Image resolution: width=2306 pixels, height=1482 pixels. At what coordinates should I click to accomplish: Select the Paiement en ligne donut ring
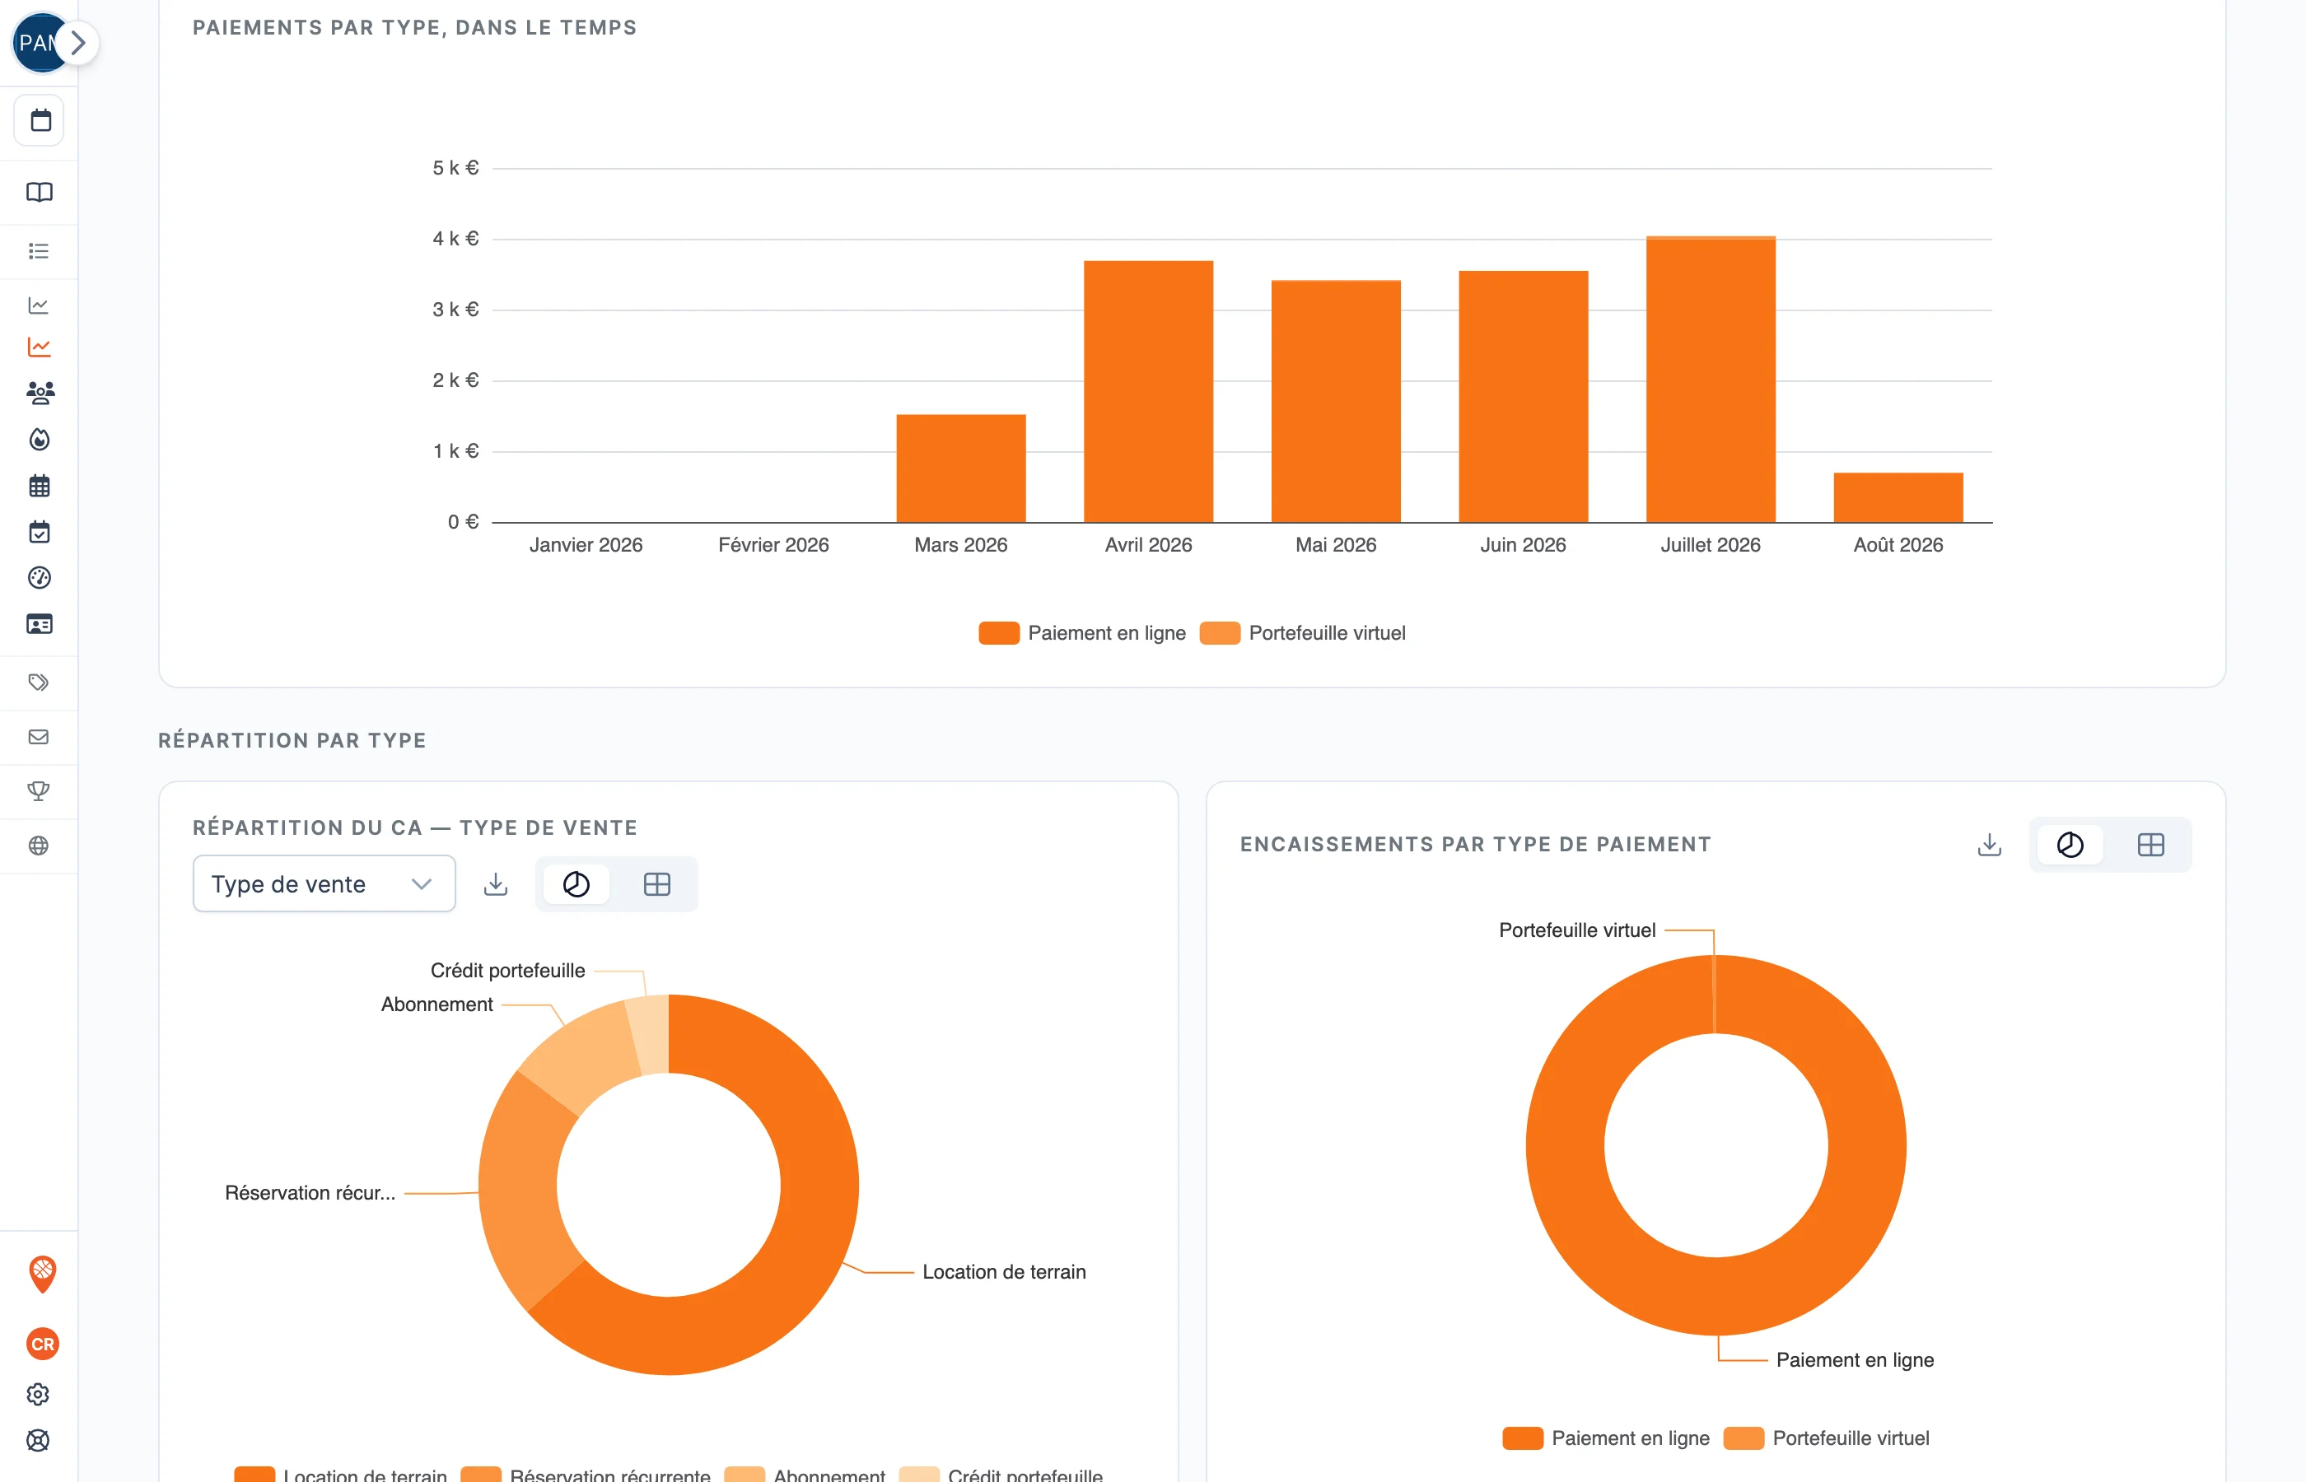[1716, 1295]
